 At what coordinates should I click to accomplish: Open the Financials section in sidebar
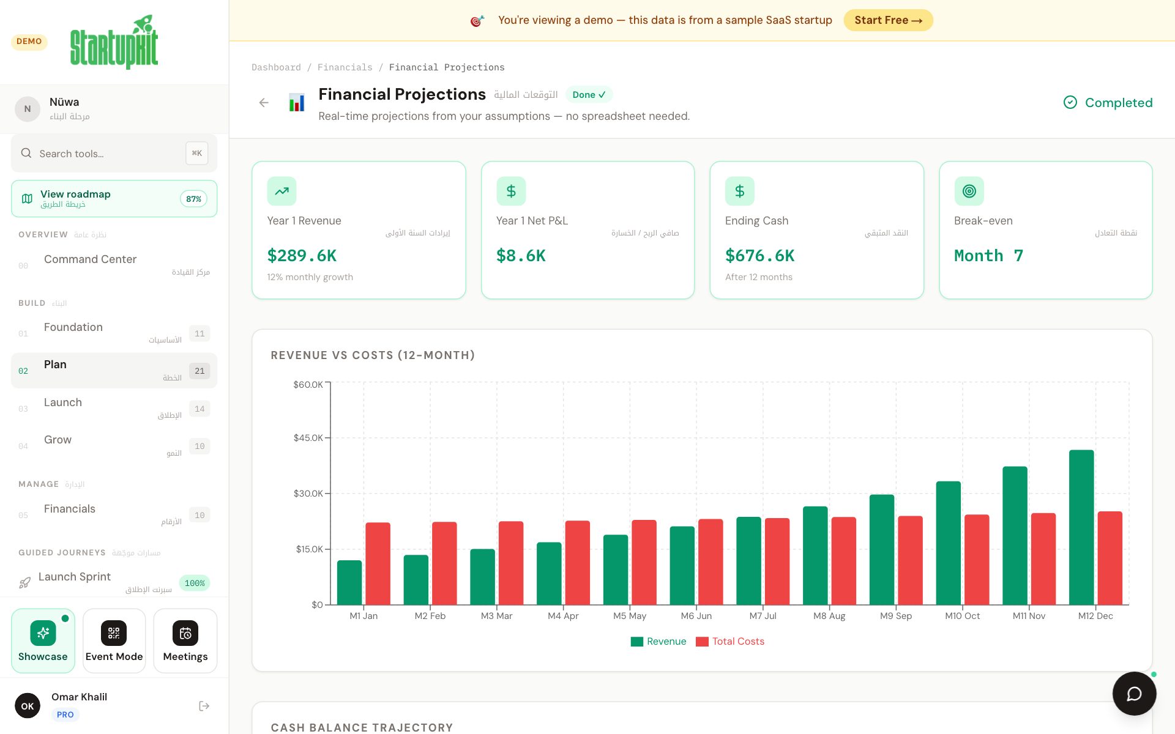(114, 515)
